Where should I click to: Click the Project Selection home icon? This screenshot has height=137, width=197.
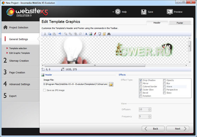(5, 27)
